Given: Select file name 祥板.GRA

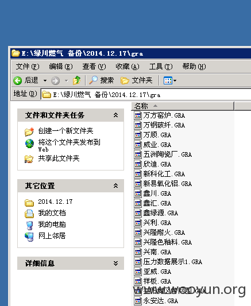Looking at the screenshot, I should coord(157,281).
